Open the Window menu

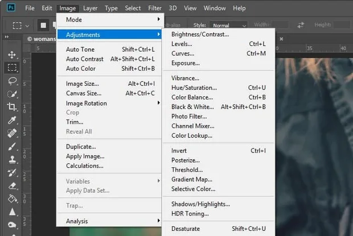215,9
